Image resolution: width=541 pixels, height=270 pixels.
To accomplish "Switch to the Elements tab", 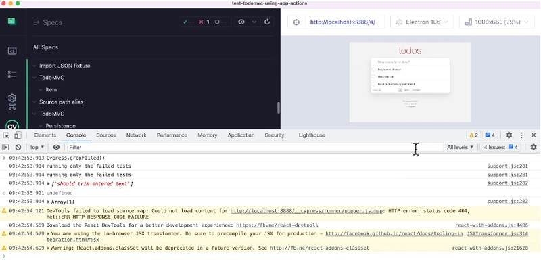I will 45,135.
